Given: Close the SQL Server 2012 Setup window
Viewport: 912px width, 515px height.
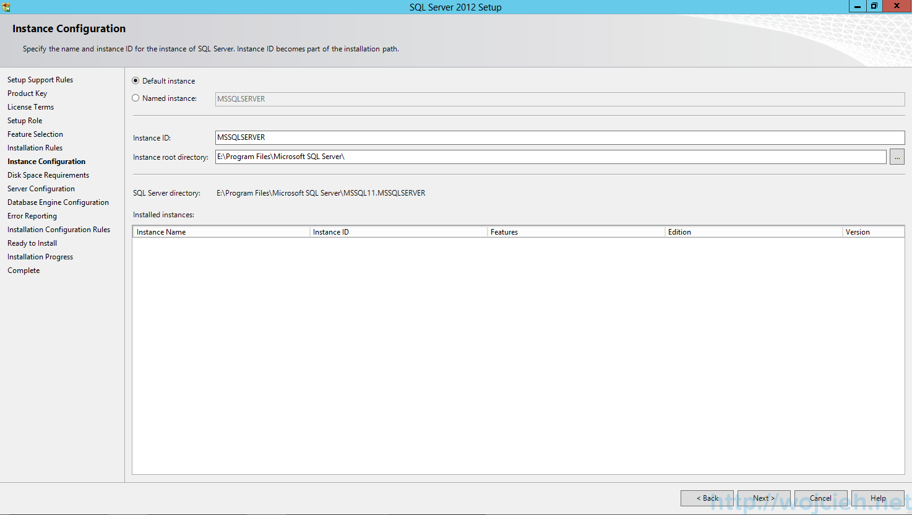Looking at the screenshot, I should pyautogui.click(x=897, y=6).
